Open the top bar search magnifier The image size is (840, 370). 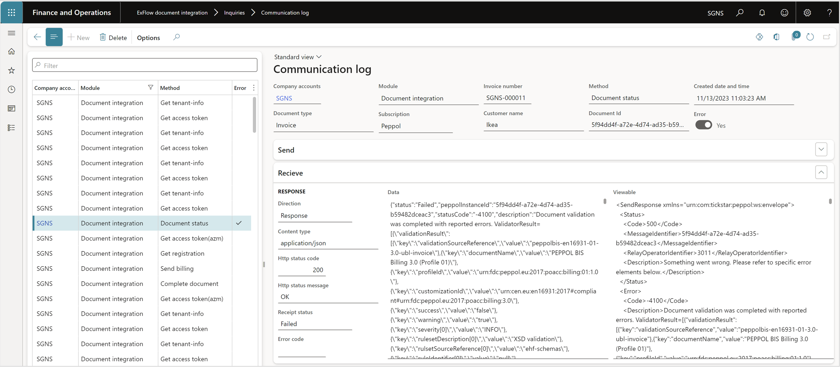pos(740,13)
